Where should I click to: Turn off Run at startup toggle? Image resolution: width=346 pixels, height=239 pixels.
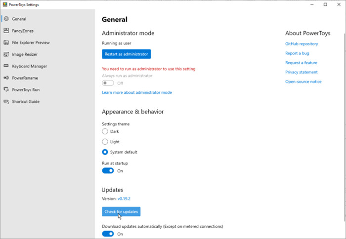[x=108, y=171]
